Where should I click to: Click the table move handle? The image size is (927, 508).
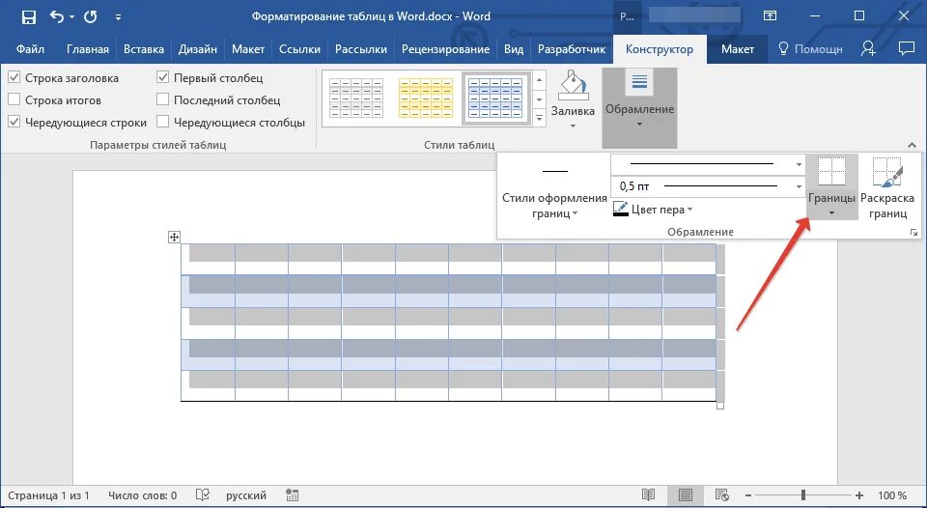coord(175,238)
